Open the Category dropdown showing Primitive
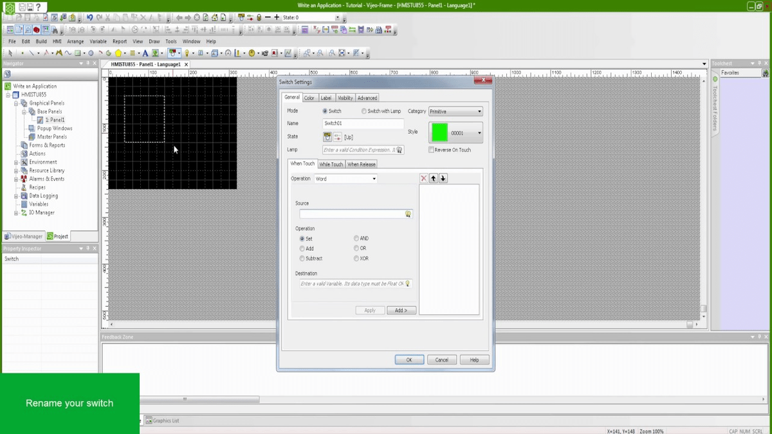Image resolution: width=772 pixels, height=434 pixels. (455, 111)
